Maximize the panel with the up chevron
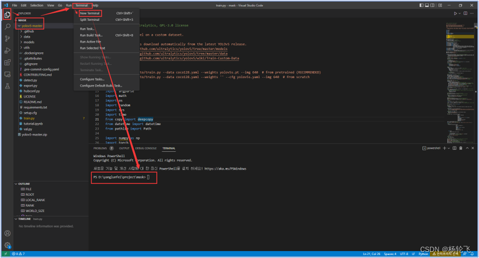Image resolution: width=479 pixels, height=258 pixels. coord(467,148)
